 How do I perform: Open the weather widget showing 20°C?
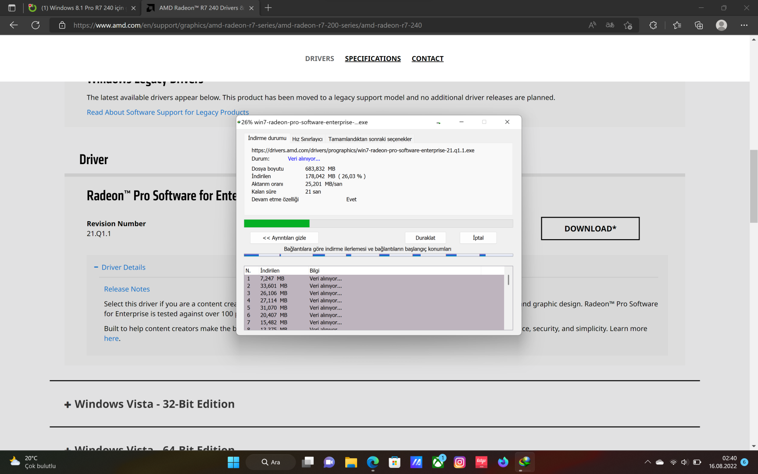tap(33, 462)
